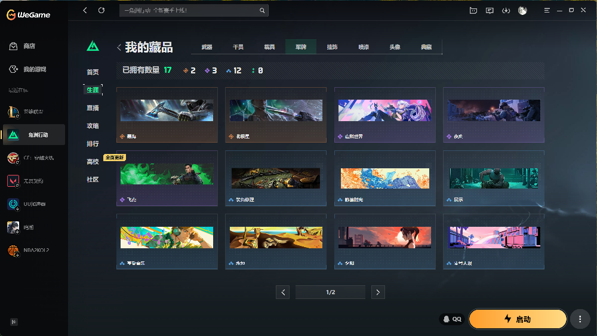
Task: Select the NBA2KOL2 basketball icon
Action: [x=13, y=251]
